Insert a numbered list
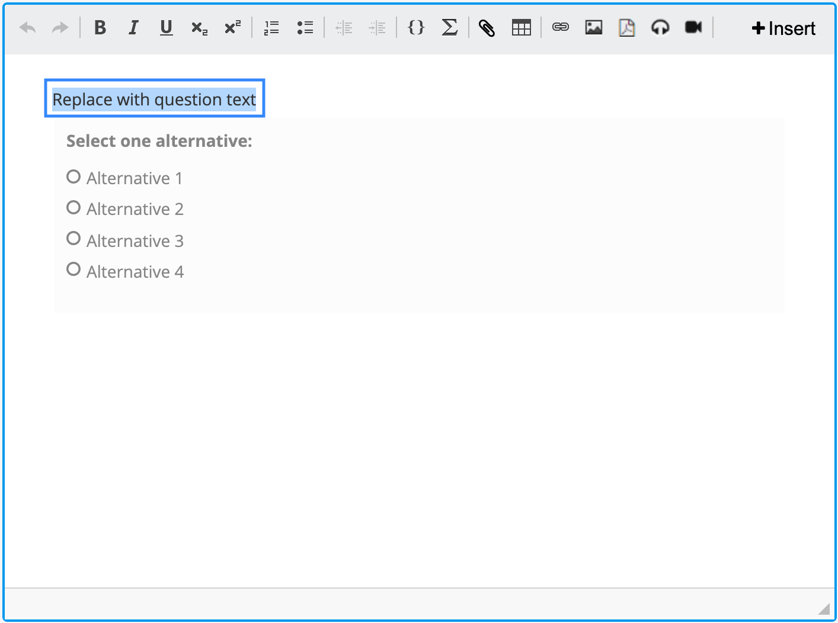838x623 pixels. 271,28
